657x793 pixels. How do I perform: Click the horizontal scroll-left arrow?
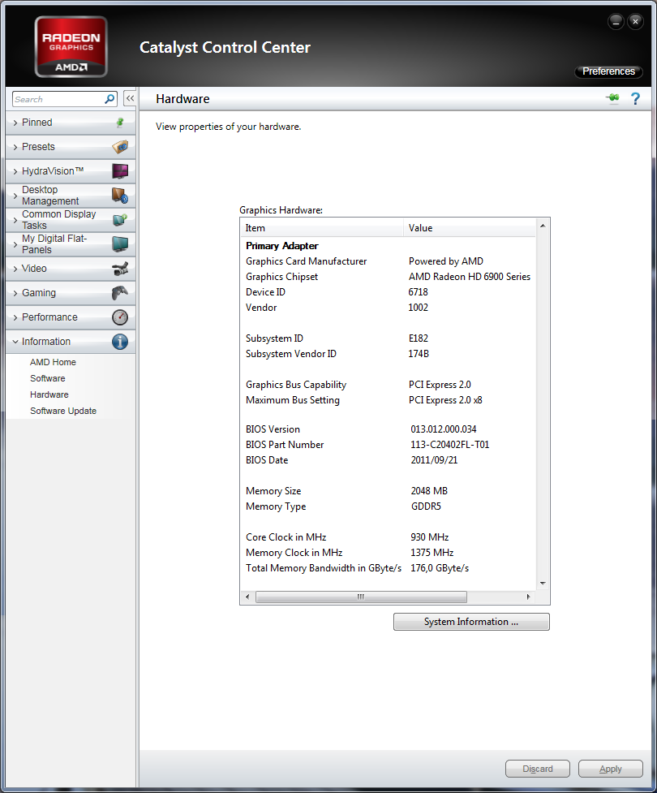pos(247,597)
